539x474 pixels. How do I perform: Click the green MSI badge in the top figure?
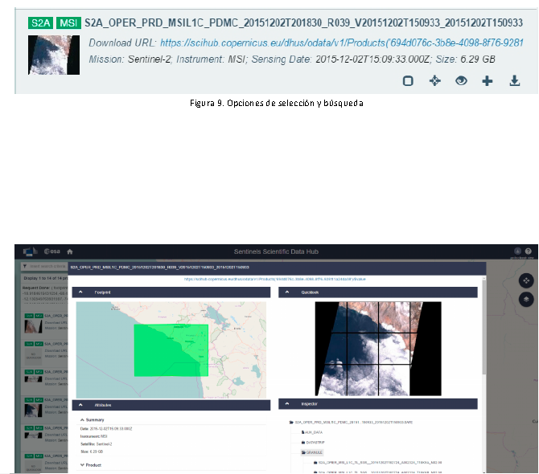(68, 23)
